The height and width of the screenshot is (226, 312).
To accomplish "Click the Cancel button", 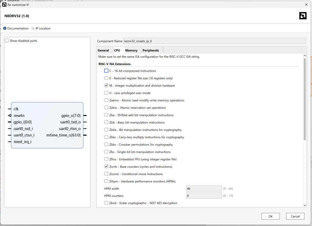I will coord(295,216).
